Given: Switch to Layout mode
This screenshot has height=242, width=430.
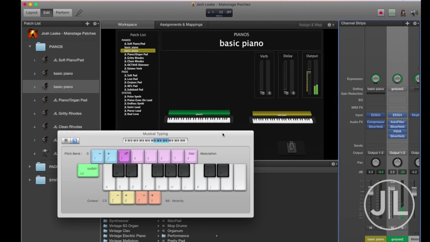Looking at the screenshot, I should pyautogui.click(x=32, y=13).
